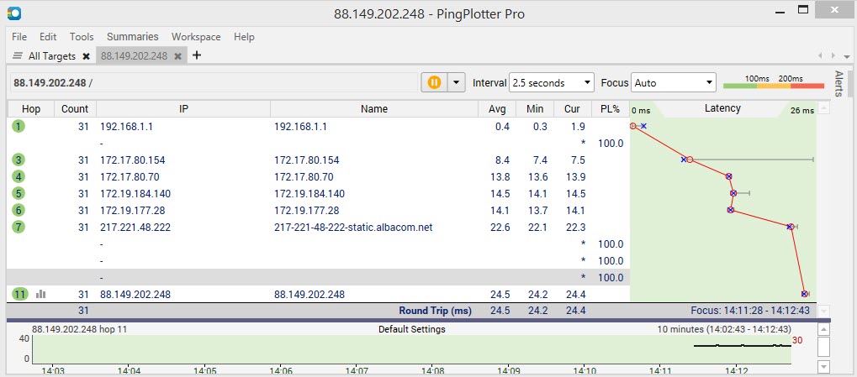Open the Summaries menu
The image size is (857, 377).
tap(132, 37)
